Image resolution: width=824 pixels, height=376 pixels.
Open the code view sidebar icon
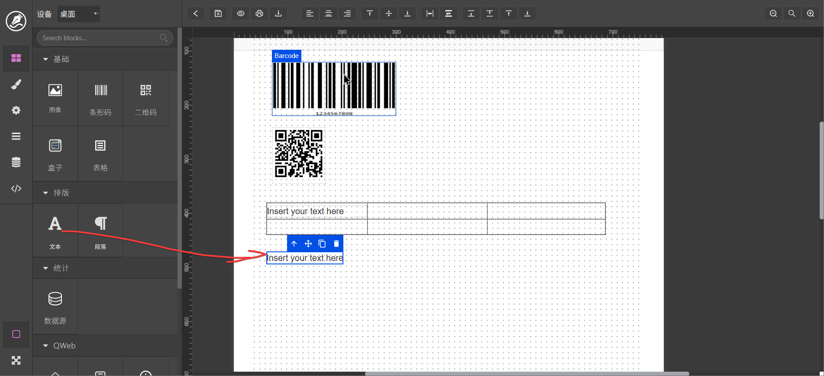tap(16, 188)
